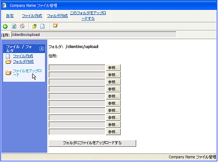
Task: Click the bold /clientinc/upload folder path text
Action: (82, 46)
